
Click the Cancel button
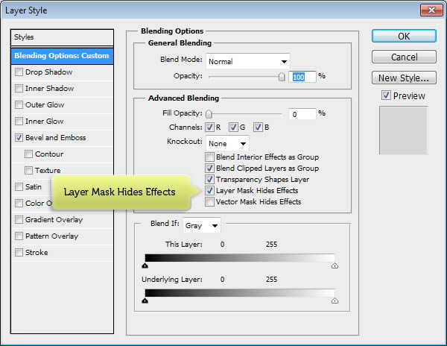[x=404, y=57]
